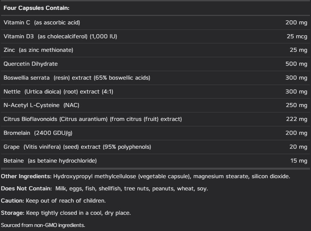This screenshot has height=231, width=311.
Task: Select the N-Acetyl L-Cysteine label
Action: tap(41, 105)
